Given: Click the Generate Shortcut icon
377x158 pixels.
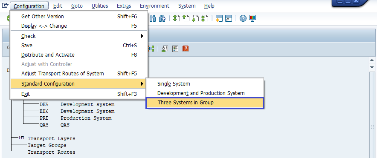Looking at the screenshot, I should click(x=229, y=18).
